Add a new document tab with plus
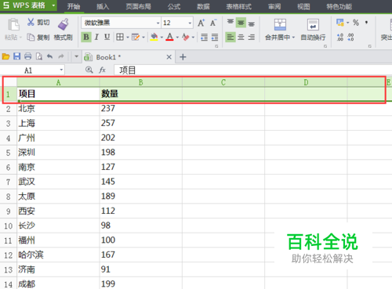Image resolution: width=392 pixels, height=289 pixels. pos(183,56)
